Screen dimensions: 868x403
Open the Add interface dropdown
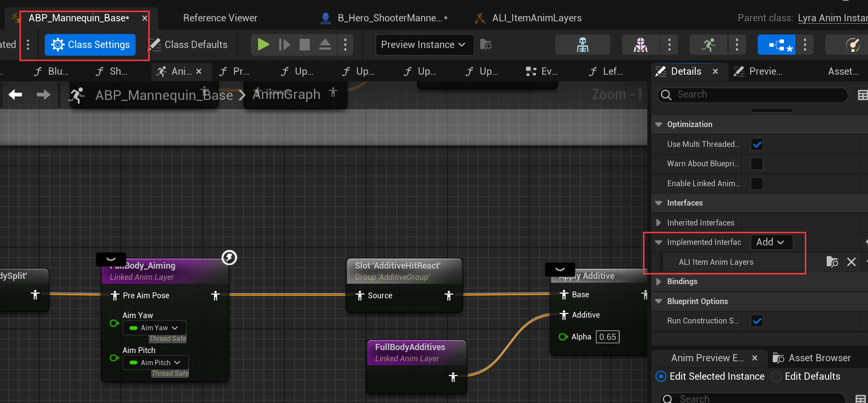pos(771,242)
